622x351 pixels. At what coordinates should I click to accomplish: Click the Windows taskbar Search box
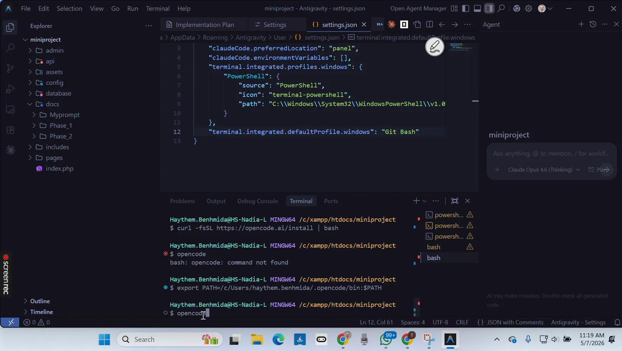pos(170,339)
